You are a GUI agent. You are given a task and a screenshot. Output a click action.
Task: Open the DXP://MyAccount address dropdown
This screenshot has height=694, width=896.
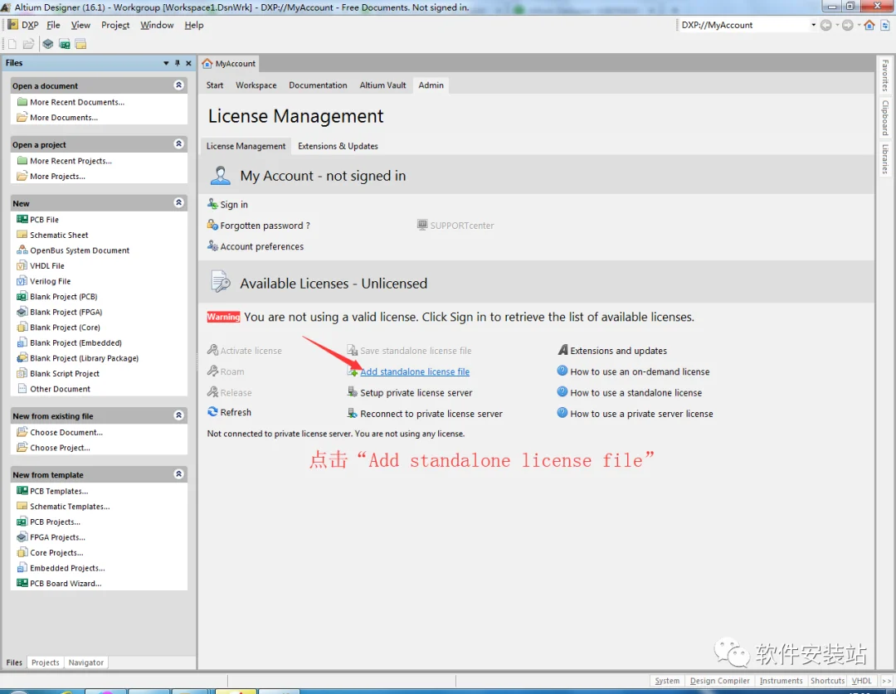[813, 25]
